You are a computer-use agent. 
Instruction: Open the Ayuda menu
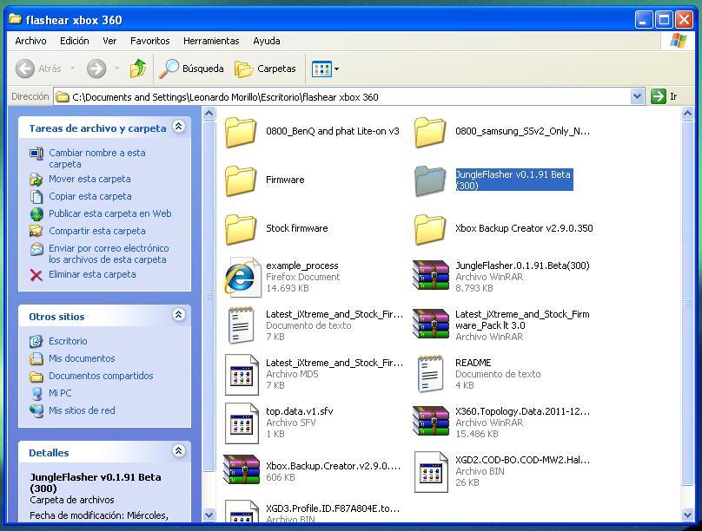pyautogui.click(x=267, y=41)
